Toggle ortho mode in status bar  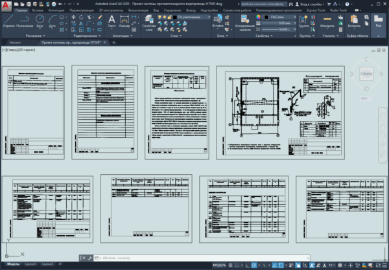click(247, 265)
